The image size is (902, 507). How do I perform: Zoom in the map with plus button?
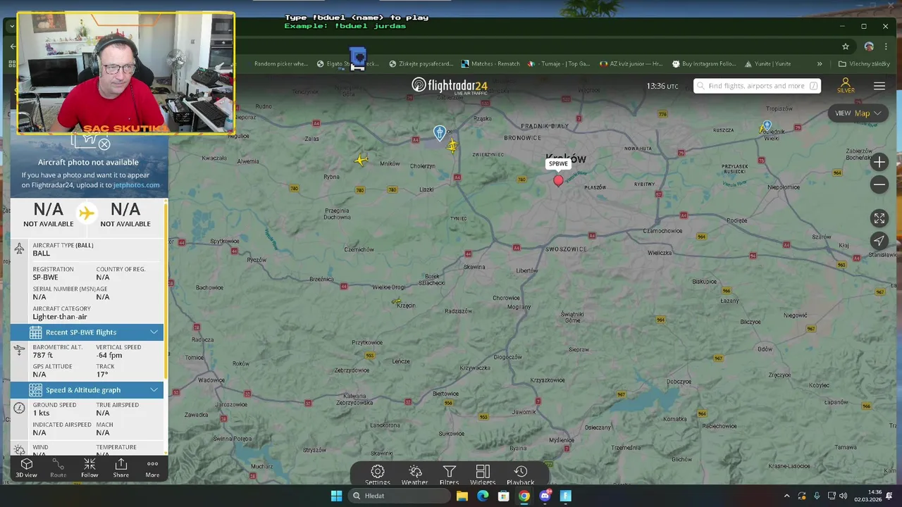click(x=879, y=162)
